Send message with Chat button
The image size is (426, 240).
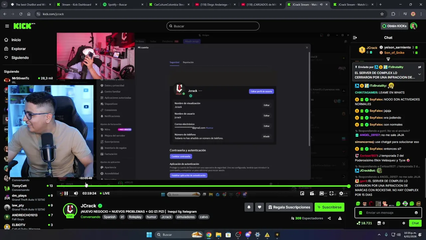coord(415,223)
